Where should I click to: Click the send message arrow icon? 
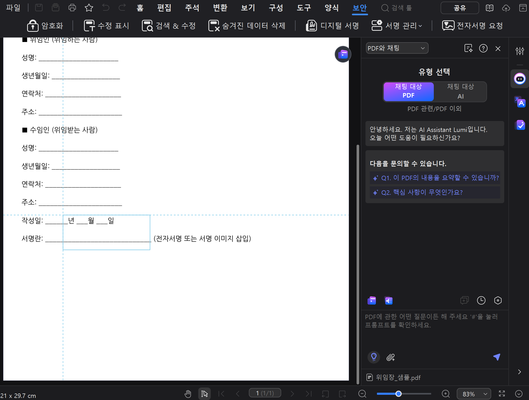point(497,357)
